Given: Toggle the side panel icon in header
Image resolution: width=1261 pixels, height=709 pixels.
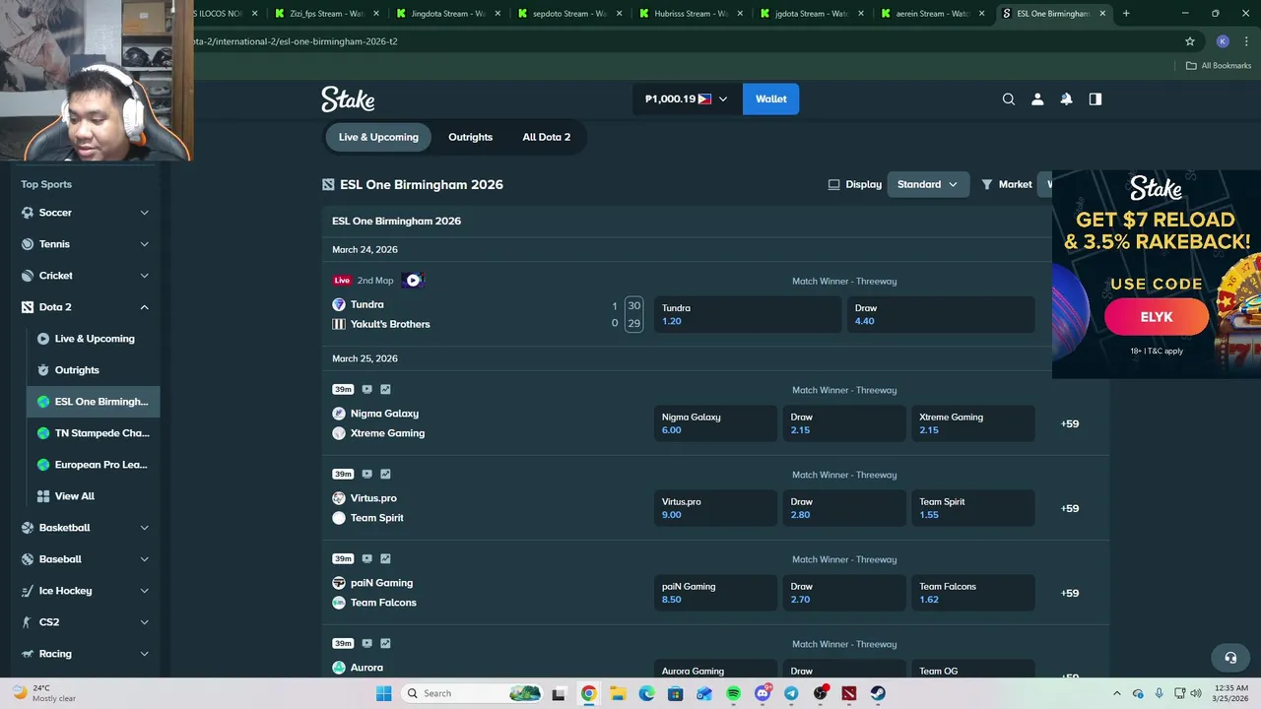Looking at the screenshot, I should click(x=1095, y=99).
